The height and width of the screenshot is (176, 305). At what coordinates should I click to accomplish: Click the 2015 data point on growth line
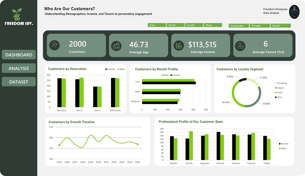coord(59,145)
